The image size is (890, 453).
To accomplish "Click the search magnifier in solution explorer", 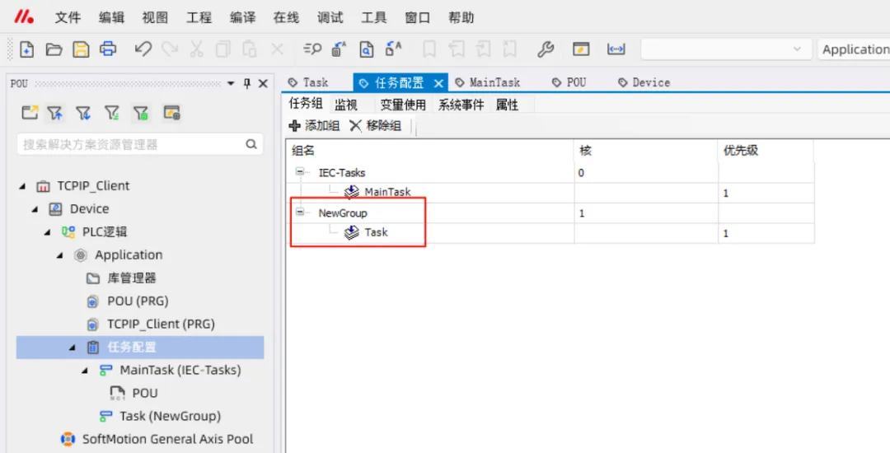I will coord(251,144).
